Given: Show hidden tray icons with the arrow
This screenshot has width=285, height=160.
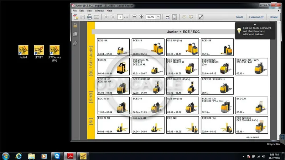Looking at the screenshot, I should click(243, 156).
